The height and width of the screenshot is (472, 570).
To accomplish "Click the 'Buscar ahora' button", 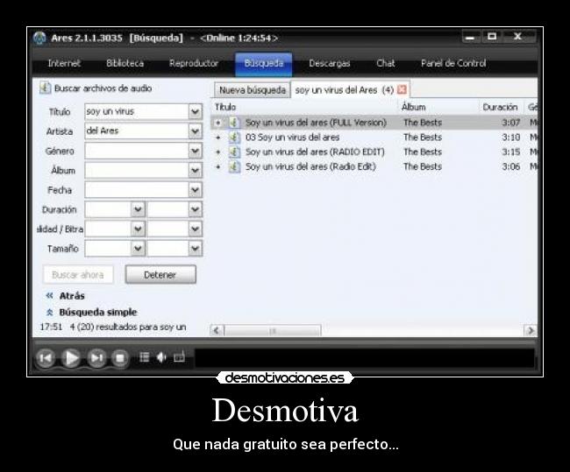I will coord(78,274).
